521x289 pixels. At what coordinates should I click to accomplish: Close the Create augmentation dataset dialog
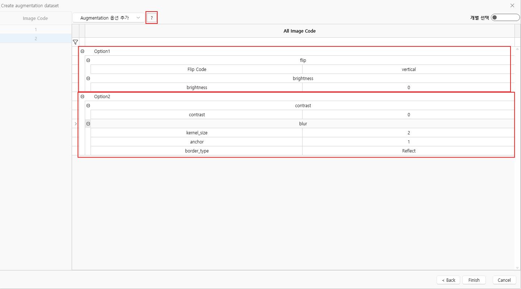point(512,5)
